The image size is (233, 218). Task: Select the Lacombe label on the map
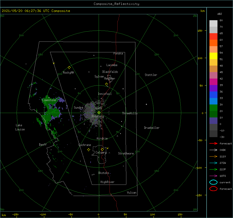(112, 65)
